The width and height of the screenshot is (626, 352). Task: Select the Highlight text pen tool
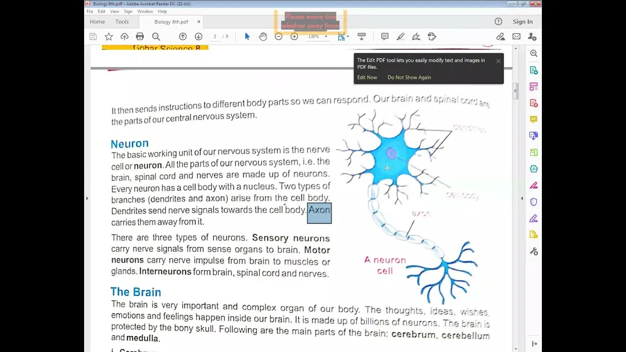coord(401,37)
